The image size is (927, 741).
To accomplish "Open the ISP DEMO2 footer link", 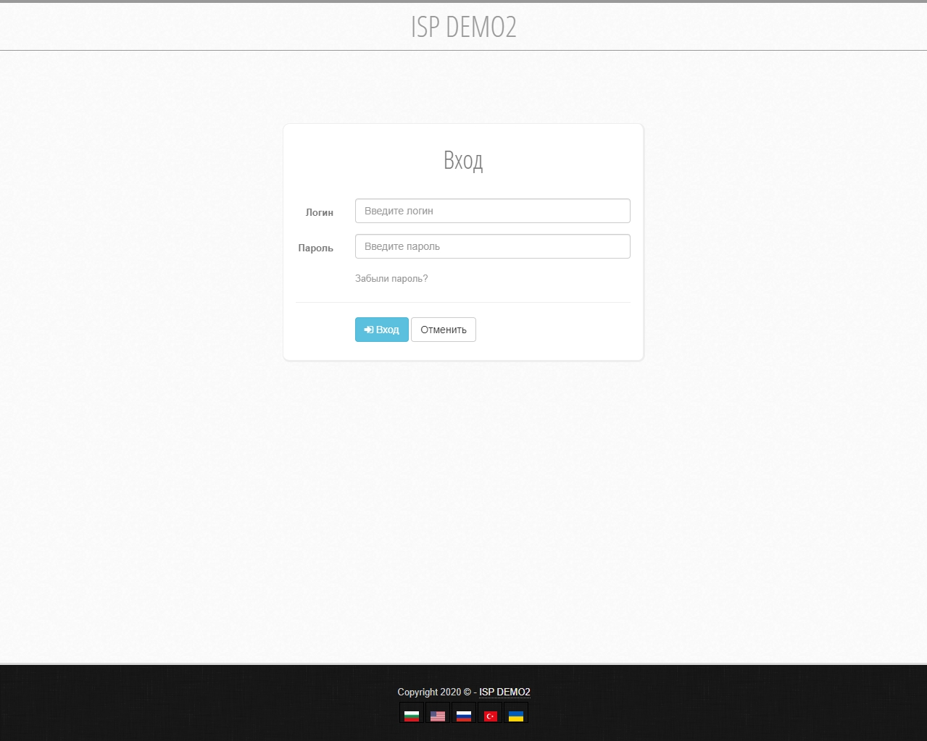I will coord(504,692).
